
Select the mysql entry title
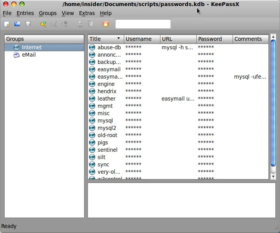tap(105, 121)
